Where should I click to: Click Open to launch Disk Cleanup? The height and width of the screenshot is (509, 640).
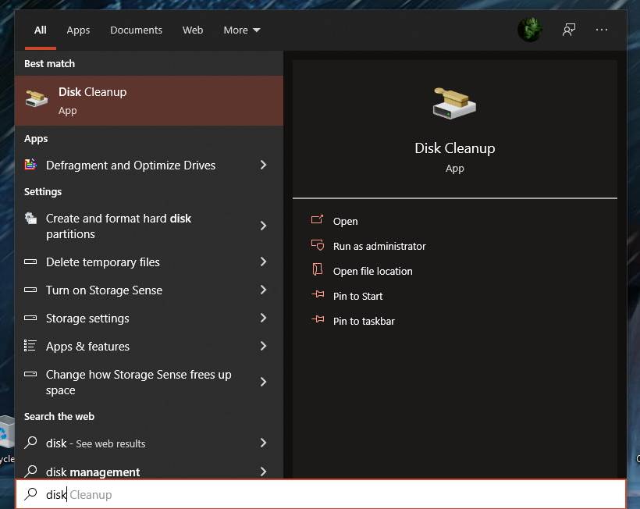[x=346, y=221]
